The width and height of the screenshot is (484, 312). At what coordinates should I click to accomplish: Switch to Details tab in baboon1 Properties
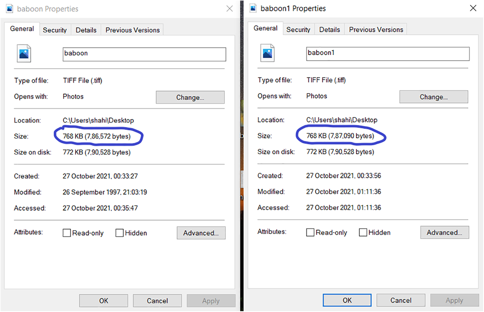tap(330, 30)
